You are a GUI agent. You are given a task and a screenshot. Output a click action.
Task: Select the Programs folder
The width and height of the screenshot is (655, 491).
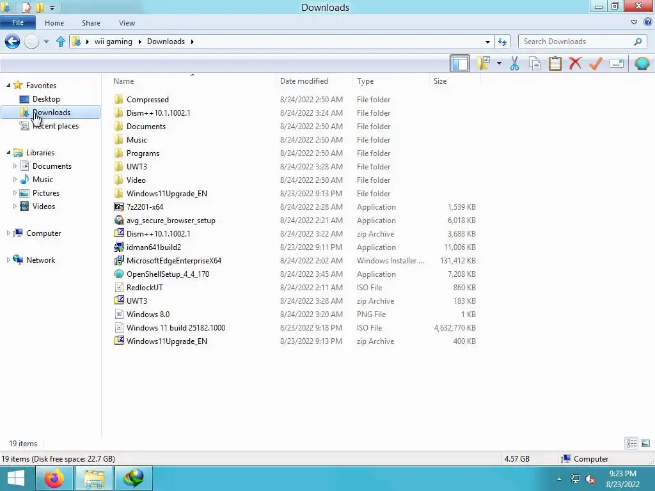pos(143,153)
